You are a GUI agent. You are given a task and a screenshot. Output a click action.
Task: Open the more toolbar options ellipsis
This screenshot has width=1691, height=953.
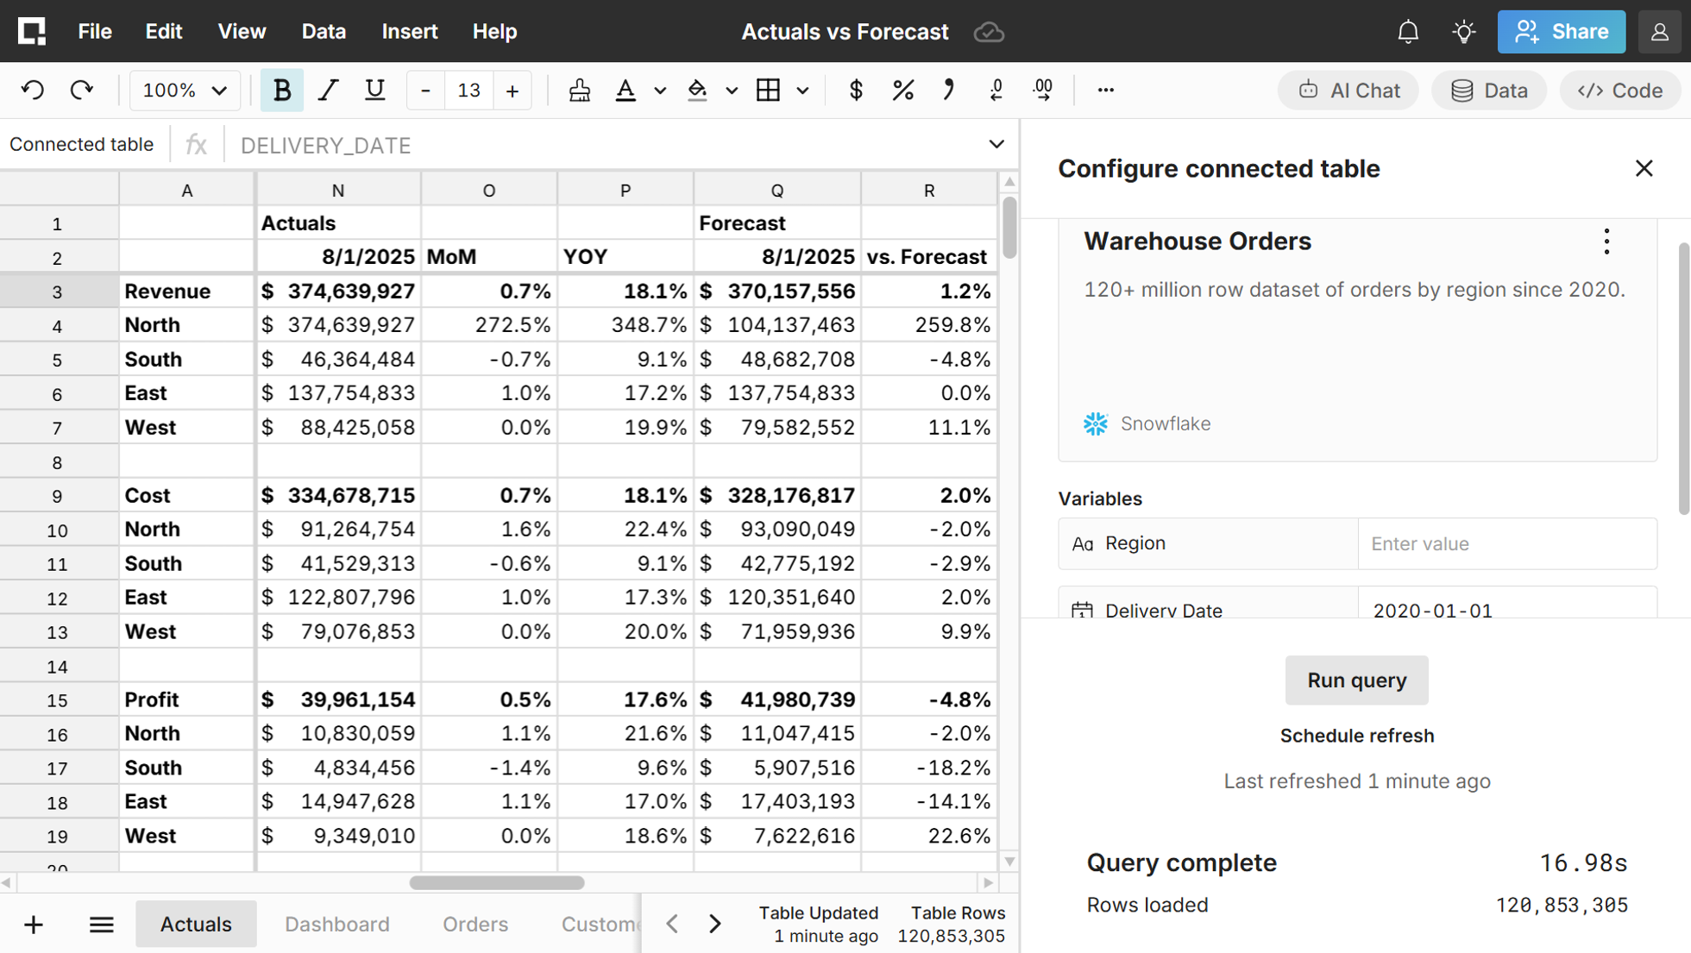[1105, 91]
